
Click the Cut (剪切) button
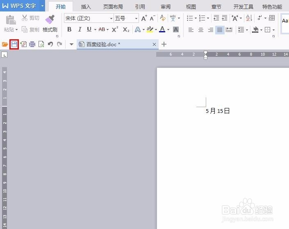tap(30, 18)
